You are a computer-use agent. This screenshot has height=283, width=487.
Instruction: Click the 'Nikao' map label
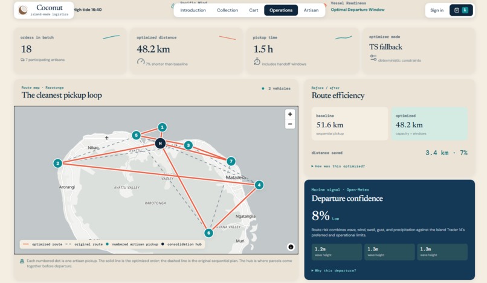93,148
